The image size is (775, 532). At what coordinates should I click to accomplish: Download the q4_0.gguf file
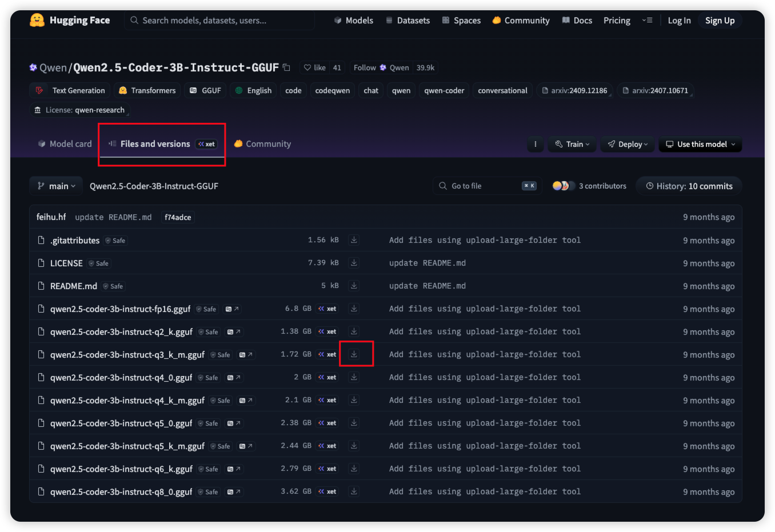354,377
